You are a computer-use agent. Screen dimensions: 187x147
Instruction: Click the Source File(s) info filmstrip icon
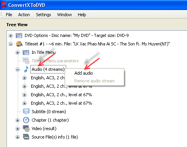26,137
